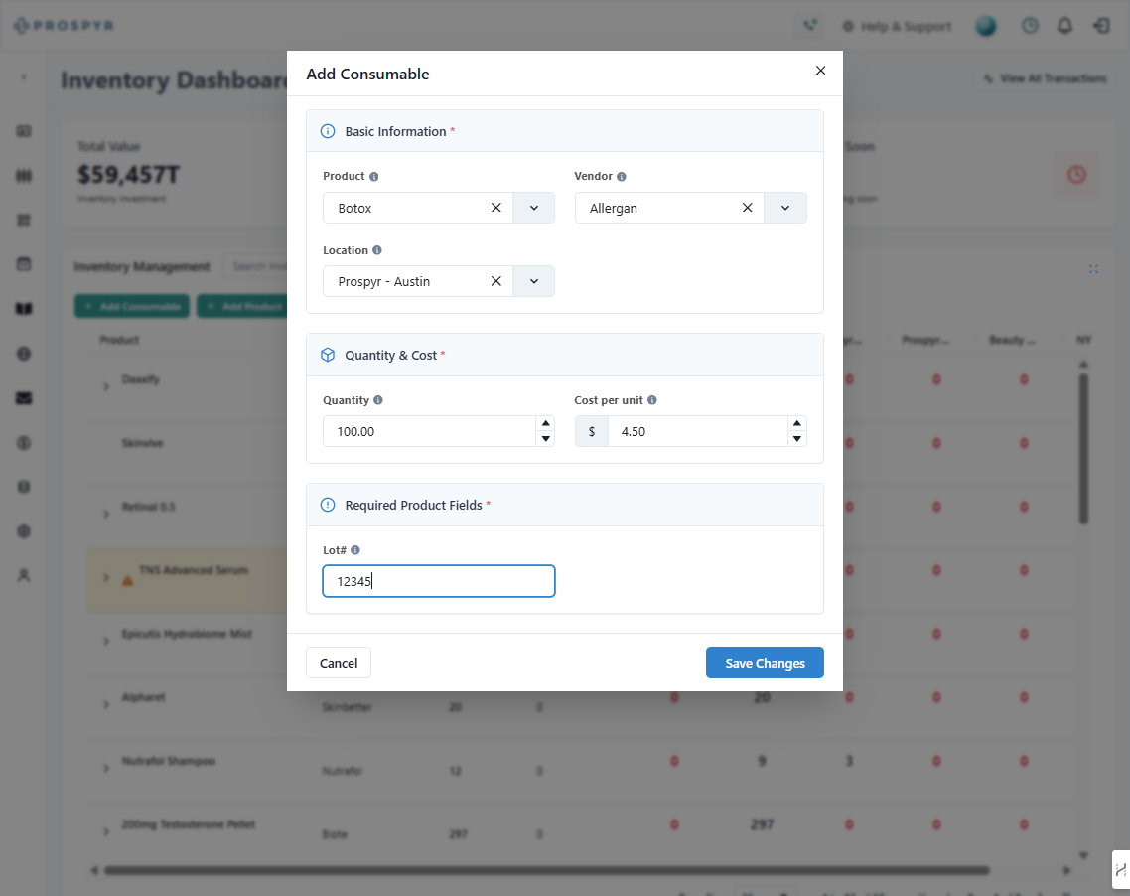Show info tooltip for Location
This screenshot has width=1130, height=896.
377,250
